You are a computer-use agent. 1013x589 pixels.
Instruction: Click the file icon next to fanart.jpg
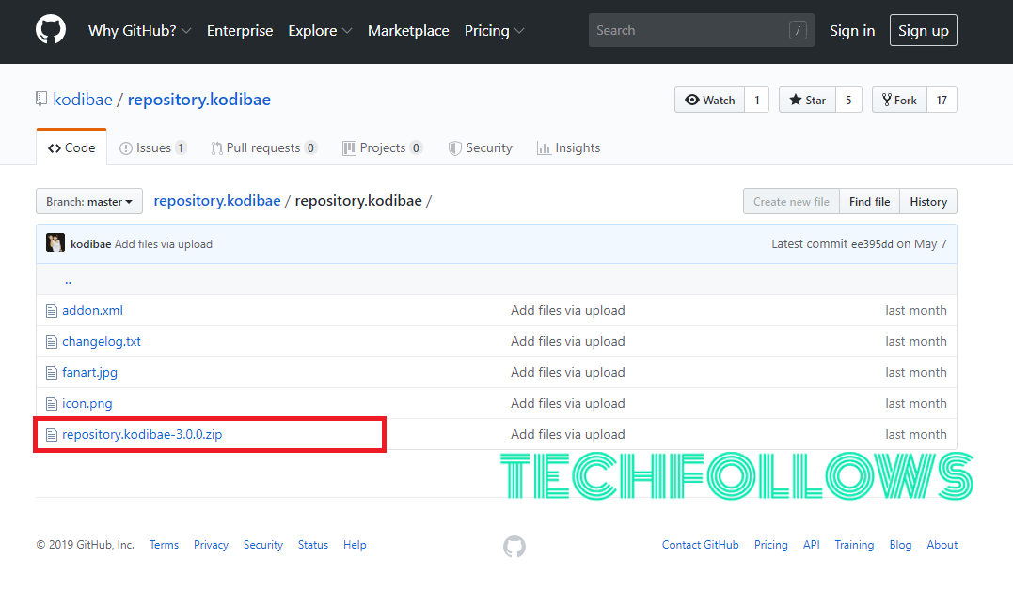52,373
